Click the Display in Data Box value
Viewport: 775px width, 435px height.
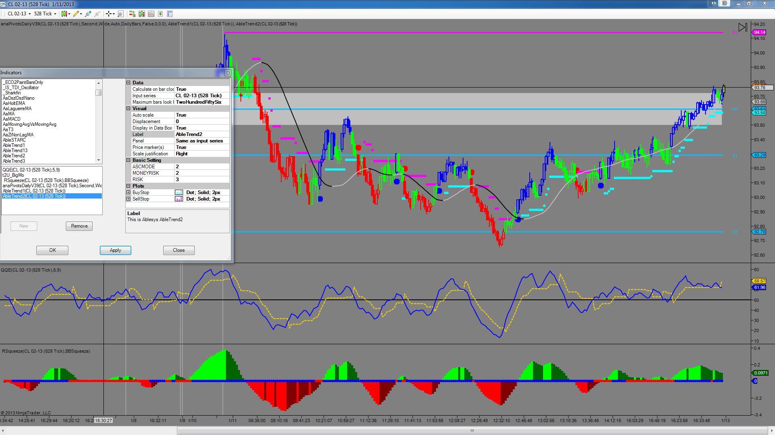202,128
